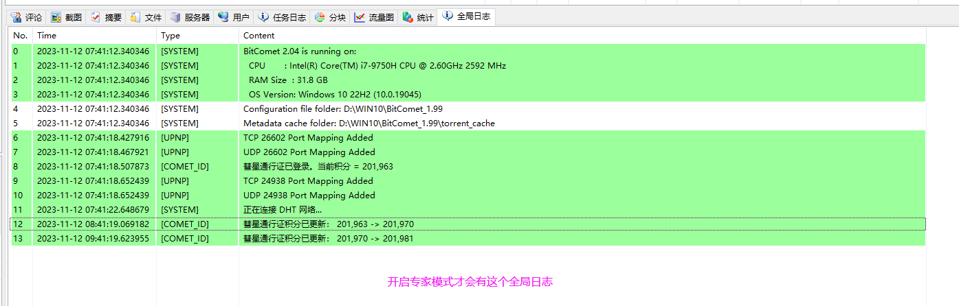Image resolution: width=959 pixels, height=306 pixels.
Task: Click timestamp 2023-11-12 08:41:19.069182
Action: click(93, 224)
